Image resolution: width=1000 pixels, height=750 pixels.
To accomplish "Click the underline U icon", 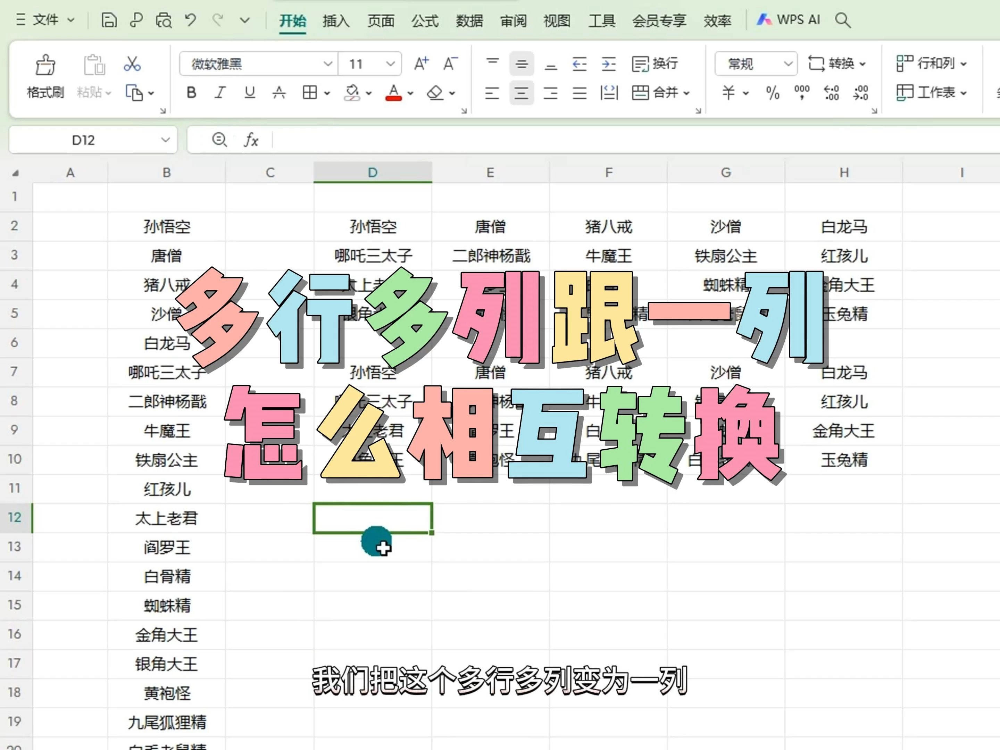I will (249, 93).
